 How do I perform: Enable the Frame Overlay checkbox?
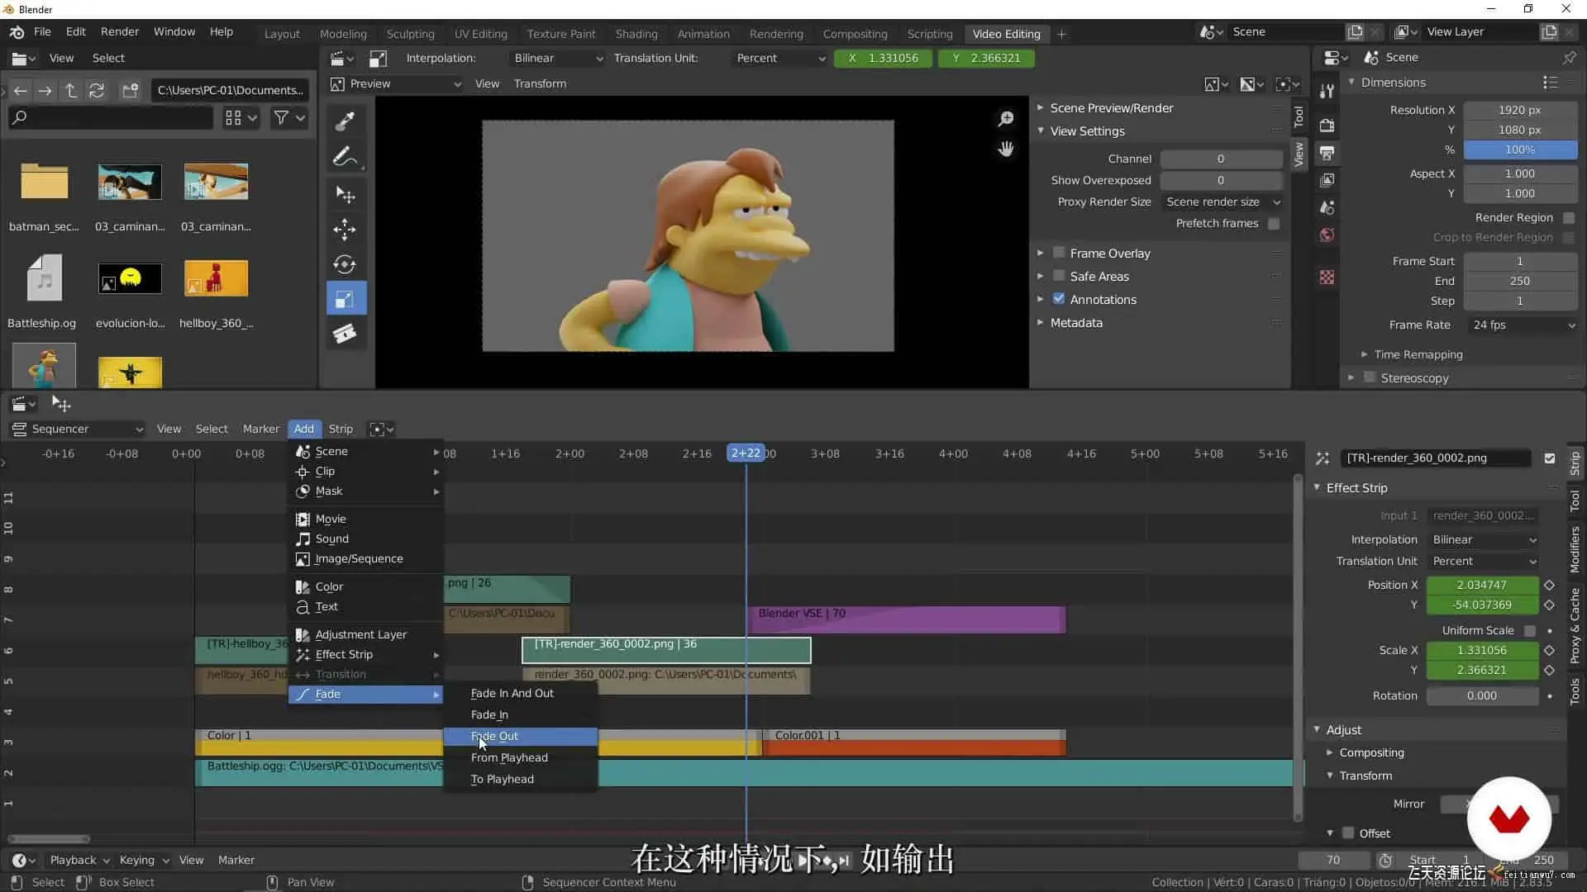pos(1059,253)
